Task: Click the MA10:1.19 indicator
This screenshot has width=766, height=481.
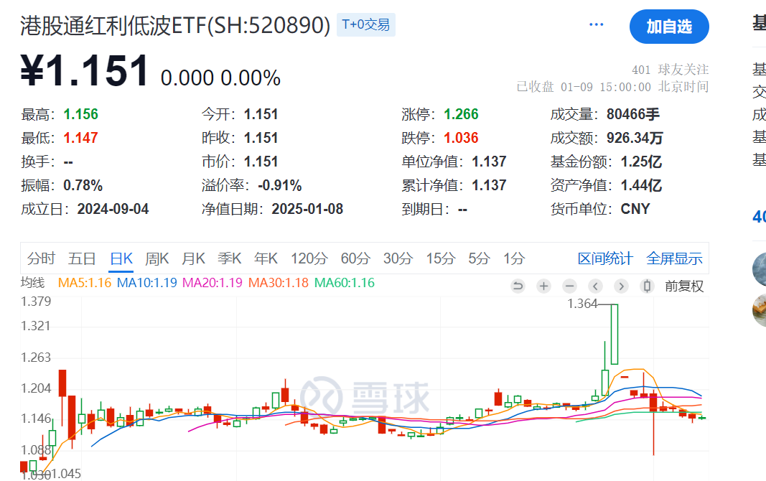Action: [146, 283]
